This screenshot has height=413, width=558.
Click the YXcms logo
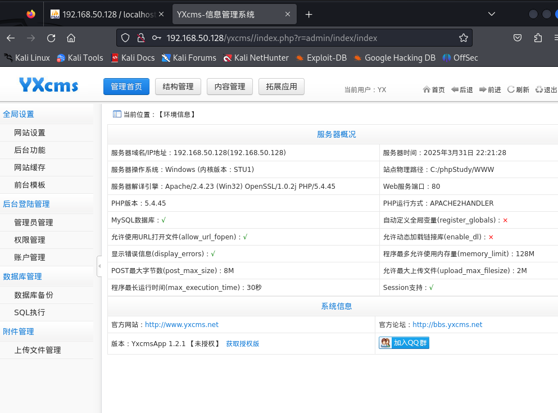point(49,85)
